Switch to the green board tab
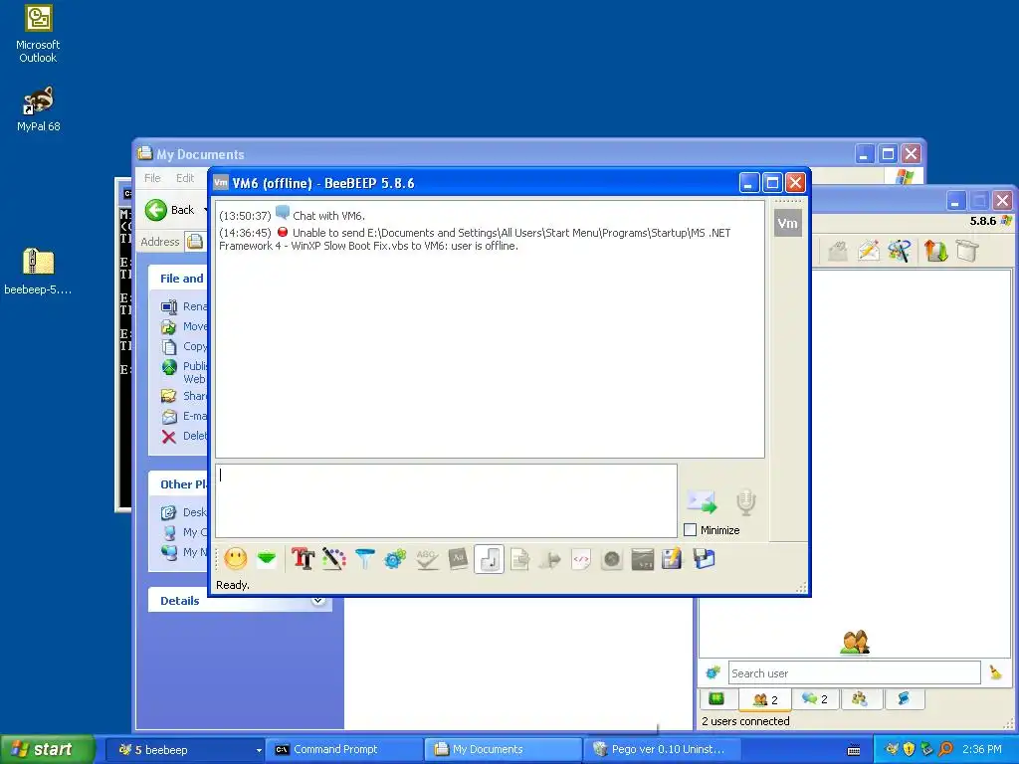 pos(716,699)
